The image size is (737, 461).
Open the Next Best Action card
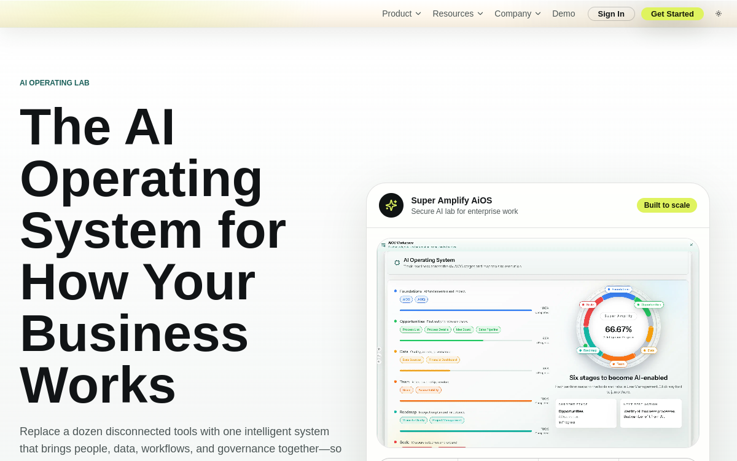pyautogui.click(x=651, y=413)
